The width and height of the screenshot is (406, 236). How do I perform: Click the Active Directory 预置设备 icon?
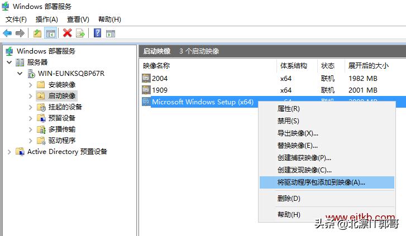point(20,152)
